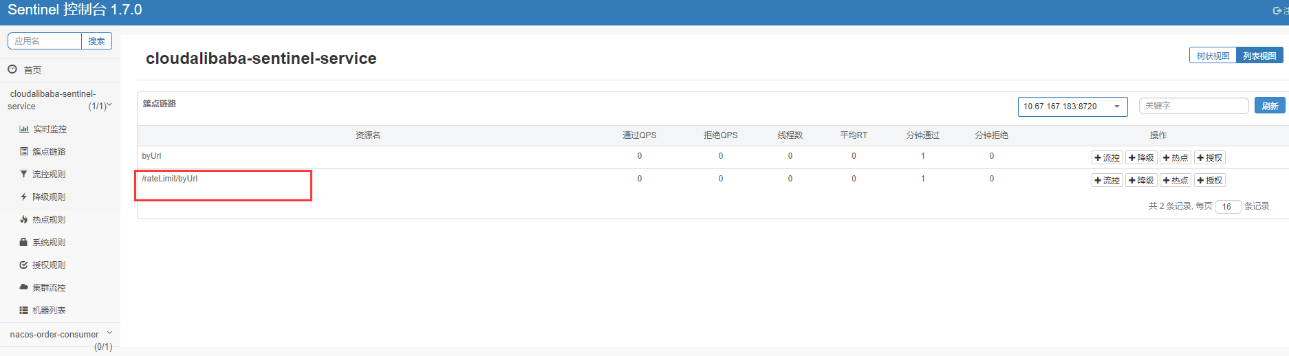
Task: Open the machine IP 10.67.167.183:8720 dropdown
Action: tap(1072, 107)
